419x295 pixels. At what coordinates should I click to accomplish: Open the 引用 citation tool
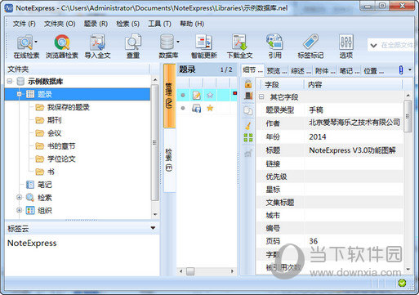click(x=274, y=47)
